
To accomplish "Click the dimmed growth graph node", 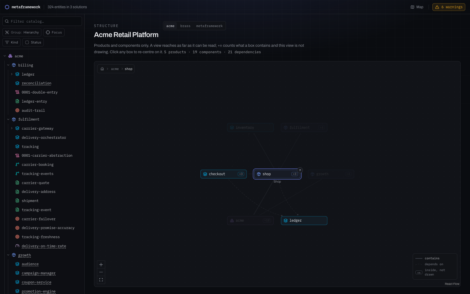I will coord(331,174).
